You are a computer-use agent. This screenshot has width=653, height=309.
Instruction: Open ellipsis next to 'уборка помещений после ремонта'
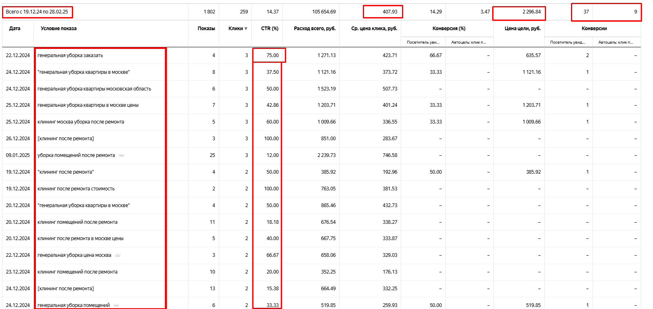(121, 155)
